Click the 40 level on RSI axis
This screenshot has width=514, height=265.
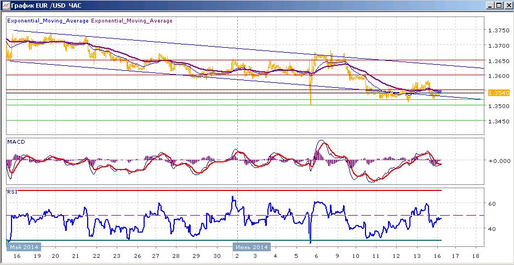[492, 229]
